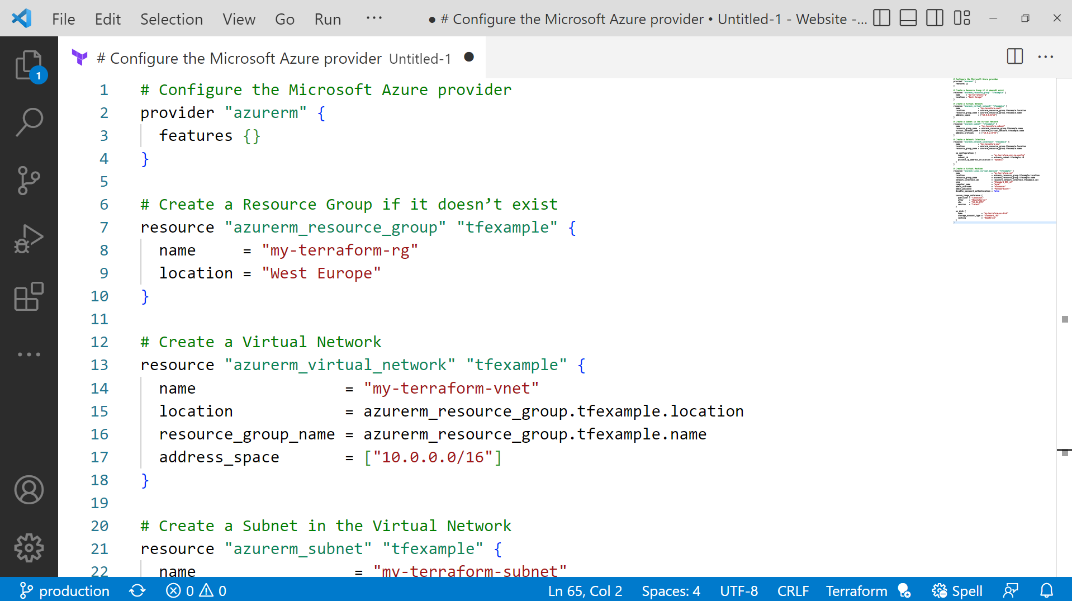Viewport: 1072px width, 601px height.
Task: Open the Extensions view
Action: [x=29, y=297]
